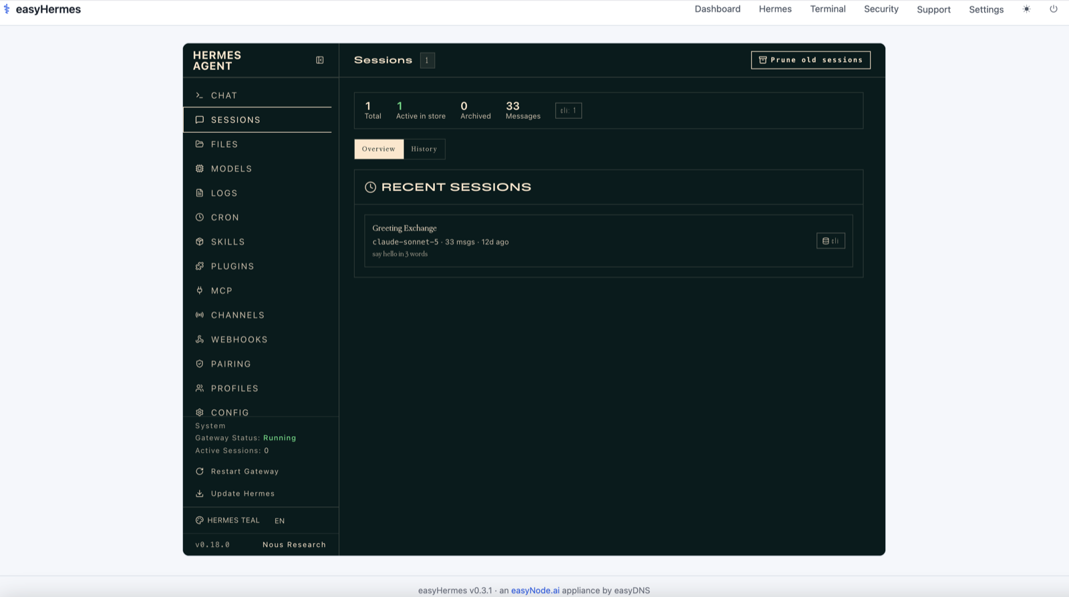Open the Channels sidebar item
Viewport: 1069px width, 597px height.
pos(257,315)
